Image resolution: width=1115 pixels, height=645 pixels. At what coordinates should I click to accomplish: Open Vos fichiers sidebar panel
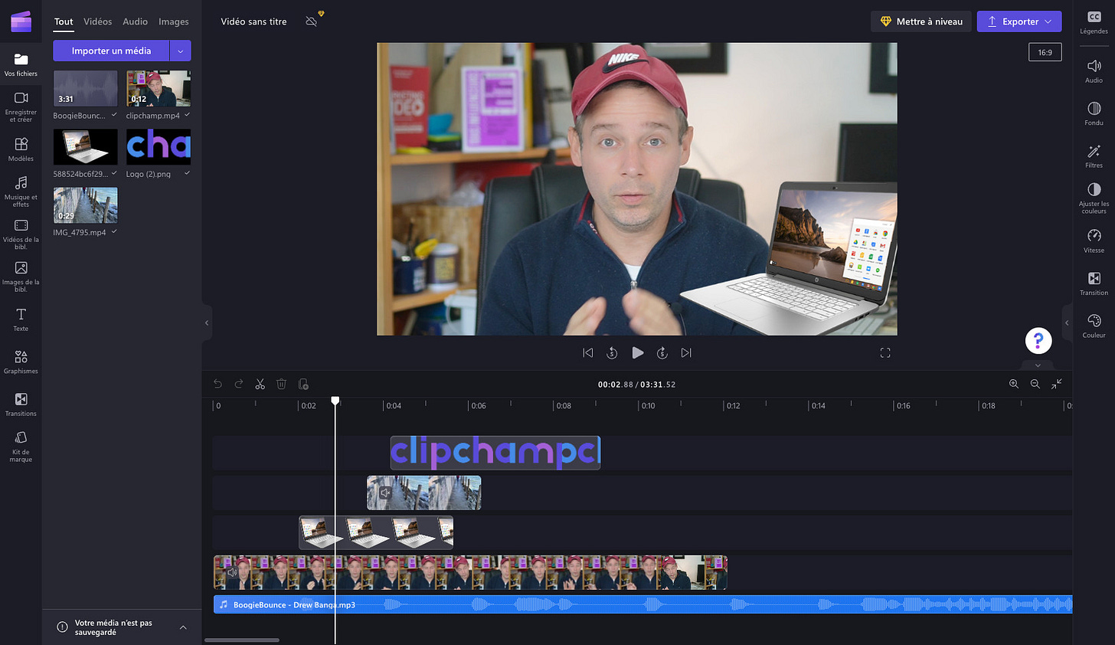point(21,64)
